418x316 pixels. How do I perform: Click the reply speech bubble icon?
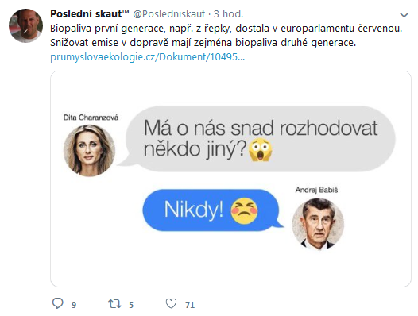click(x=57, y=303)
